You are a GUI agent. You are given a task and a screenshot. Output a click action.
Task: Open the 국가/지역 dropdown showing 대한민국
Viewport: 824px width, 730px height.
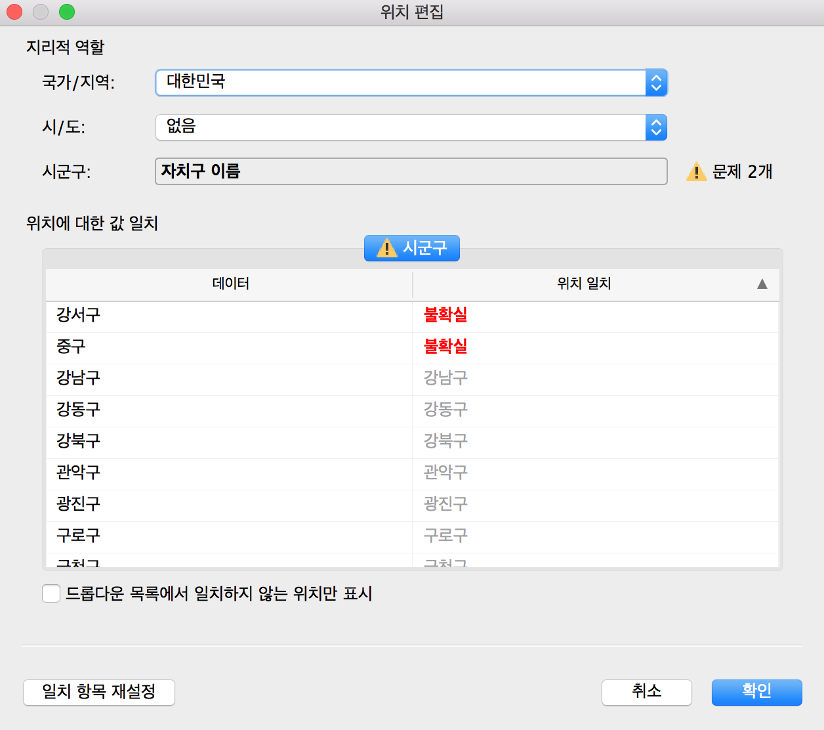click(411, 83)
